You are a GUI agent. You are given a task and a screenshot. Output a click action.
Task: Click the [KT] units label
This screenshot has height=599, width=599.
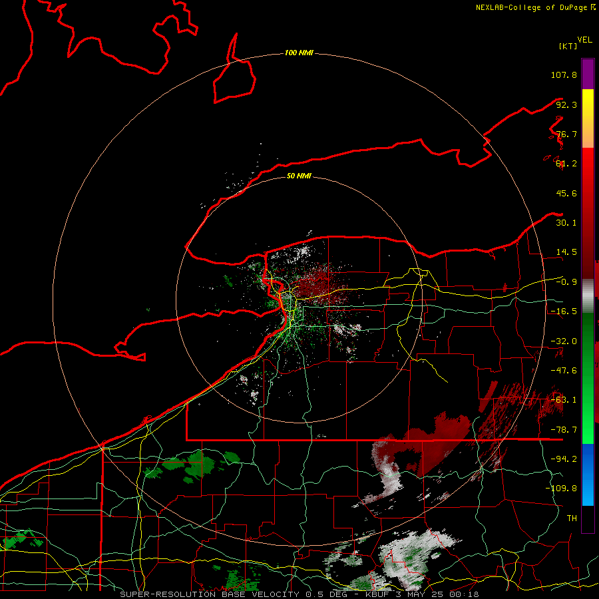568,46
